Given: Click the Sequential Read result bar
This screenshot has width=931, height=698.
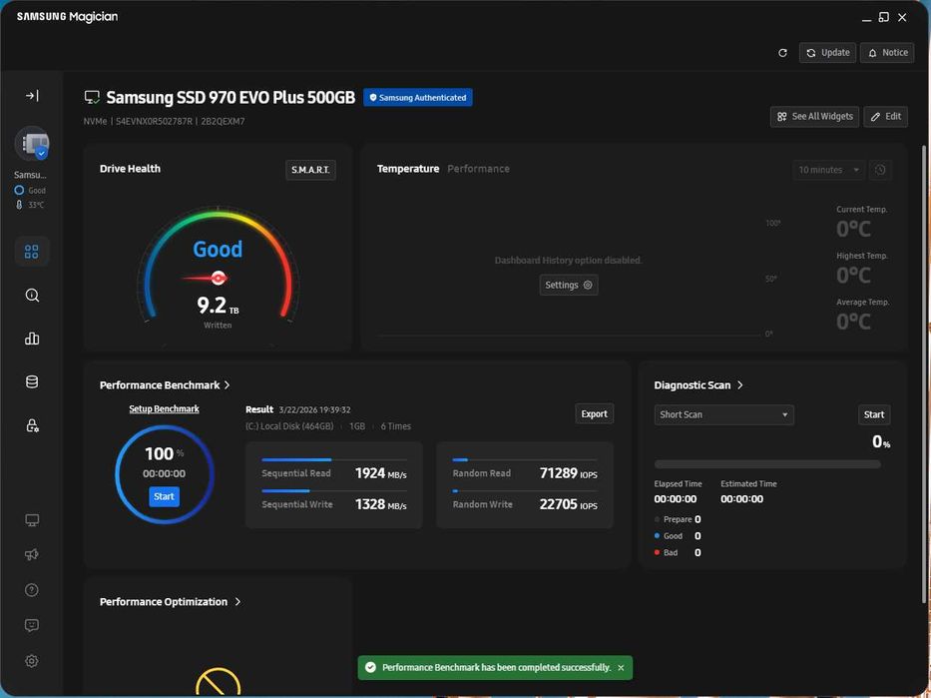Looking at the screenshot, I should tap(334, 459).
